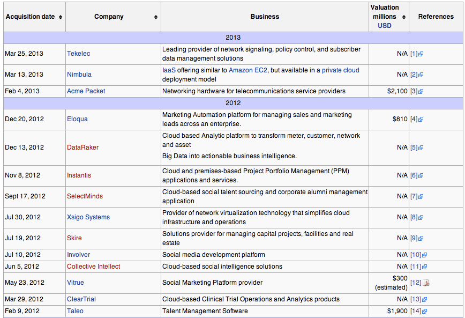Click external link icon beside reference [10]
This screenshot has height=318, width=465.
click(x=424, y=255)
